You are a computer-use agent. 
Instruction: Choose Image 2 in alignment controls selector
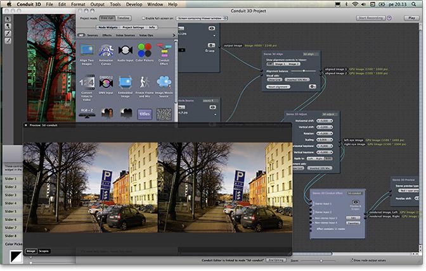tap(294, 64)
